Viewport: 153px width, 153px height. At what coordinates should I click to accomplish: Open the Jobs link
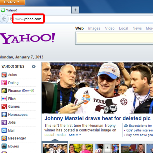(x=12, y=122)
